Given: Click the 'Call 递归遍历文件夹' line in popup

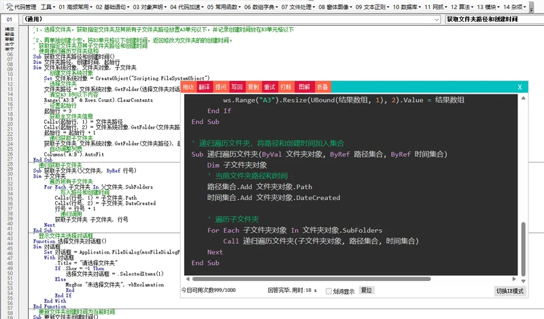Looking at the screenshot, I should tap(321, 241).
